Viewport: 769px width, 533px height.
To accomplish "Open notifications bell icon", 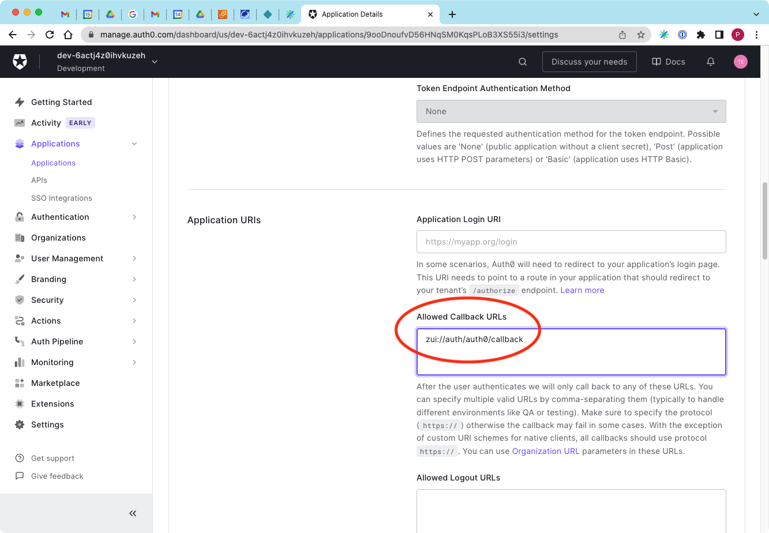I will 711,62.
